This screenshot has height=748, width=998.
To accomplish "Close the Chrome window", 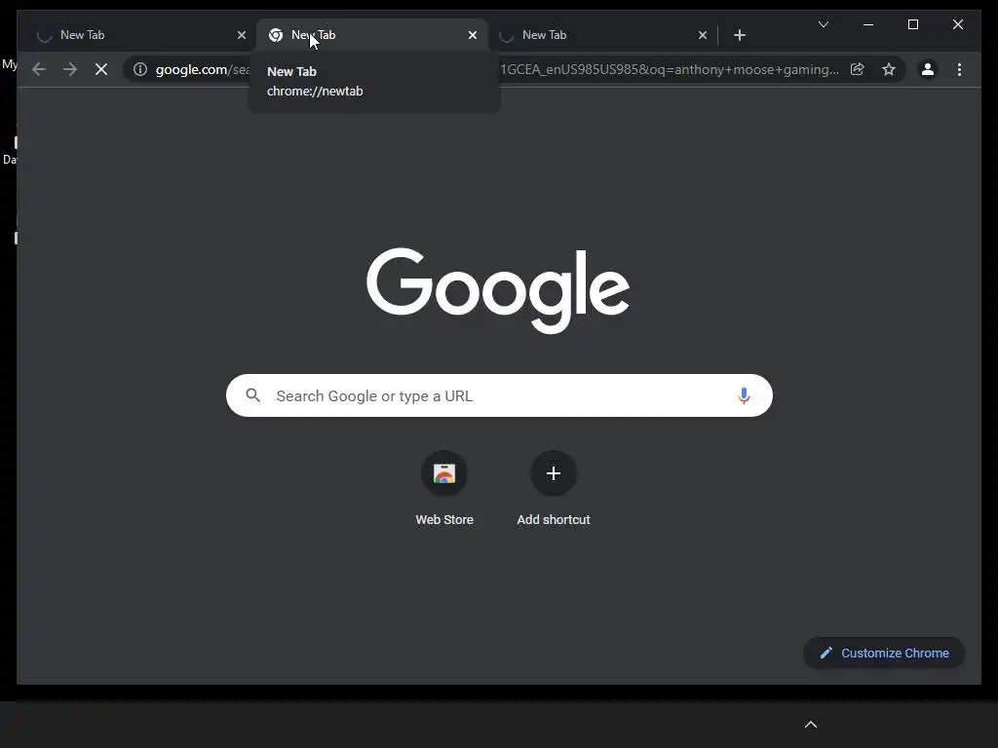I will pos(958,24).
